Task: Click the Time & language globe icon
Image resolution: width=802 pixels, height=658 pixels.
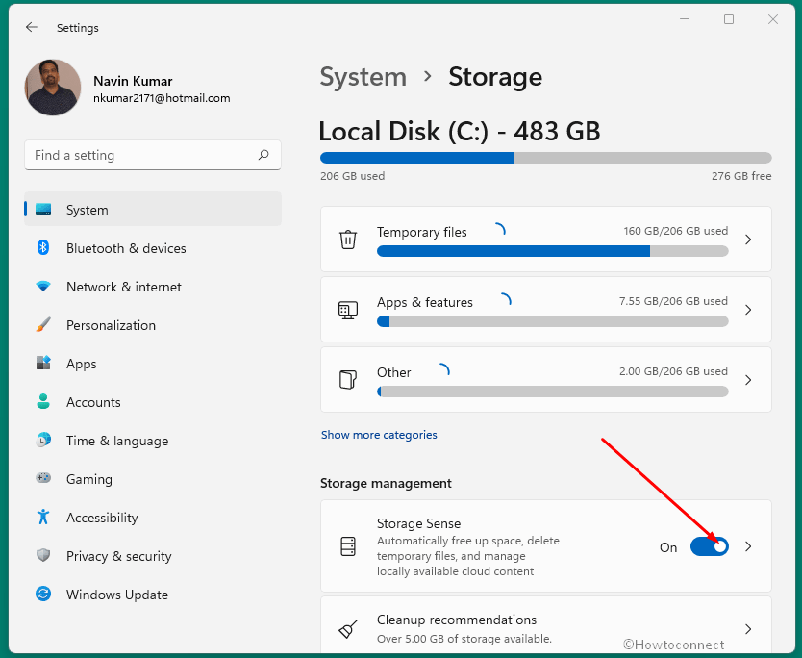Action: tap(43, 440)
